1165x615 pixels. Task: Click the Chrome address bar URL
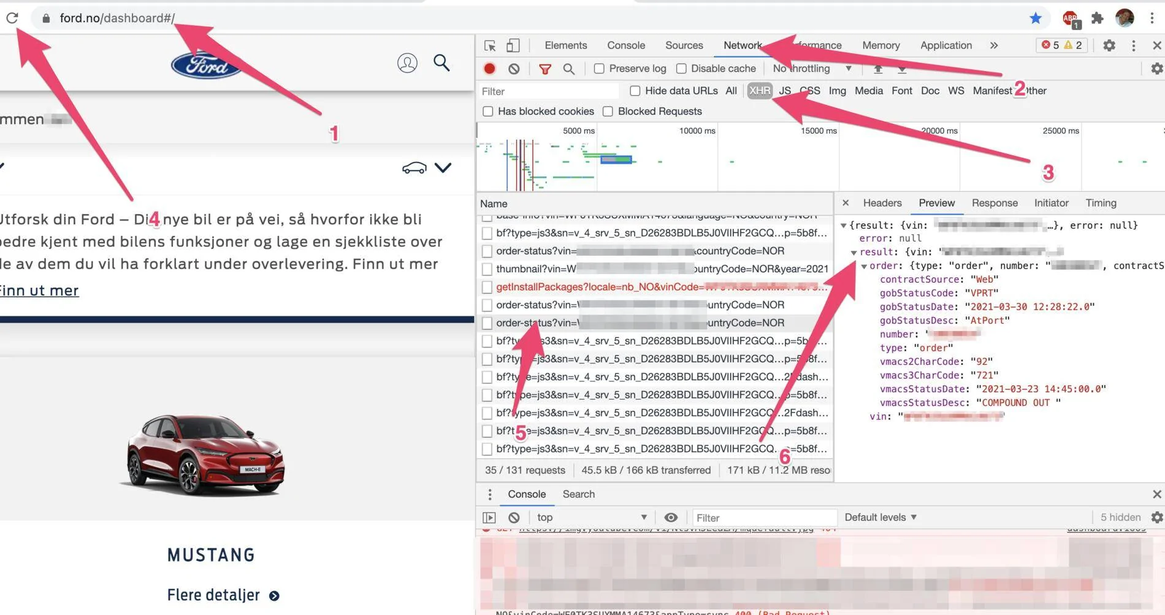coord(117,18)
